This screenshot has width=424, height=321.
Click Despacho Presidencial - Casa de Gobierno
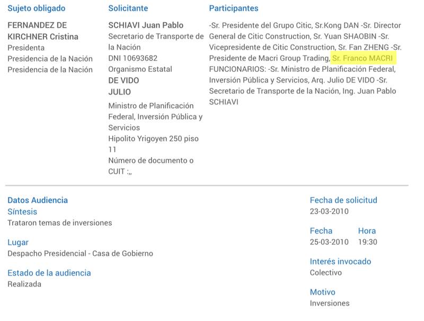click(80, 253)
